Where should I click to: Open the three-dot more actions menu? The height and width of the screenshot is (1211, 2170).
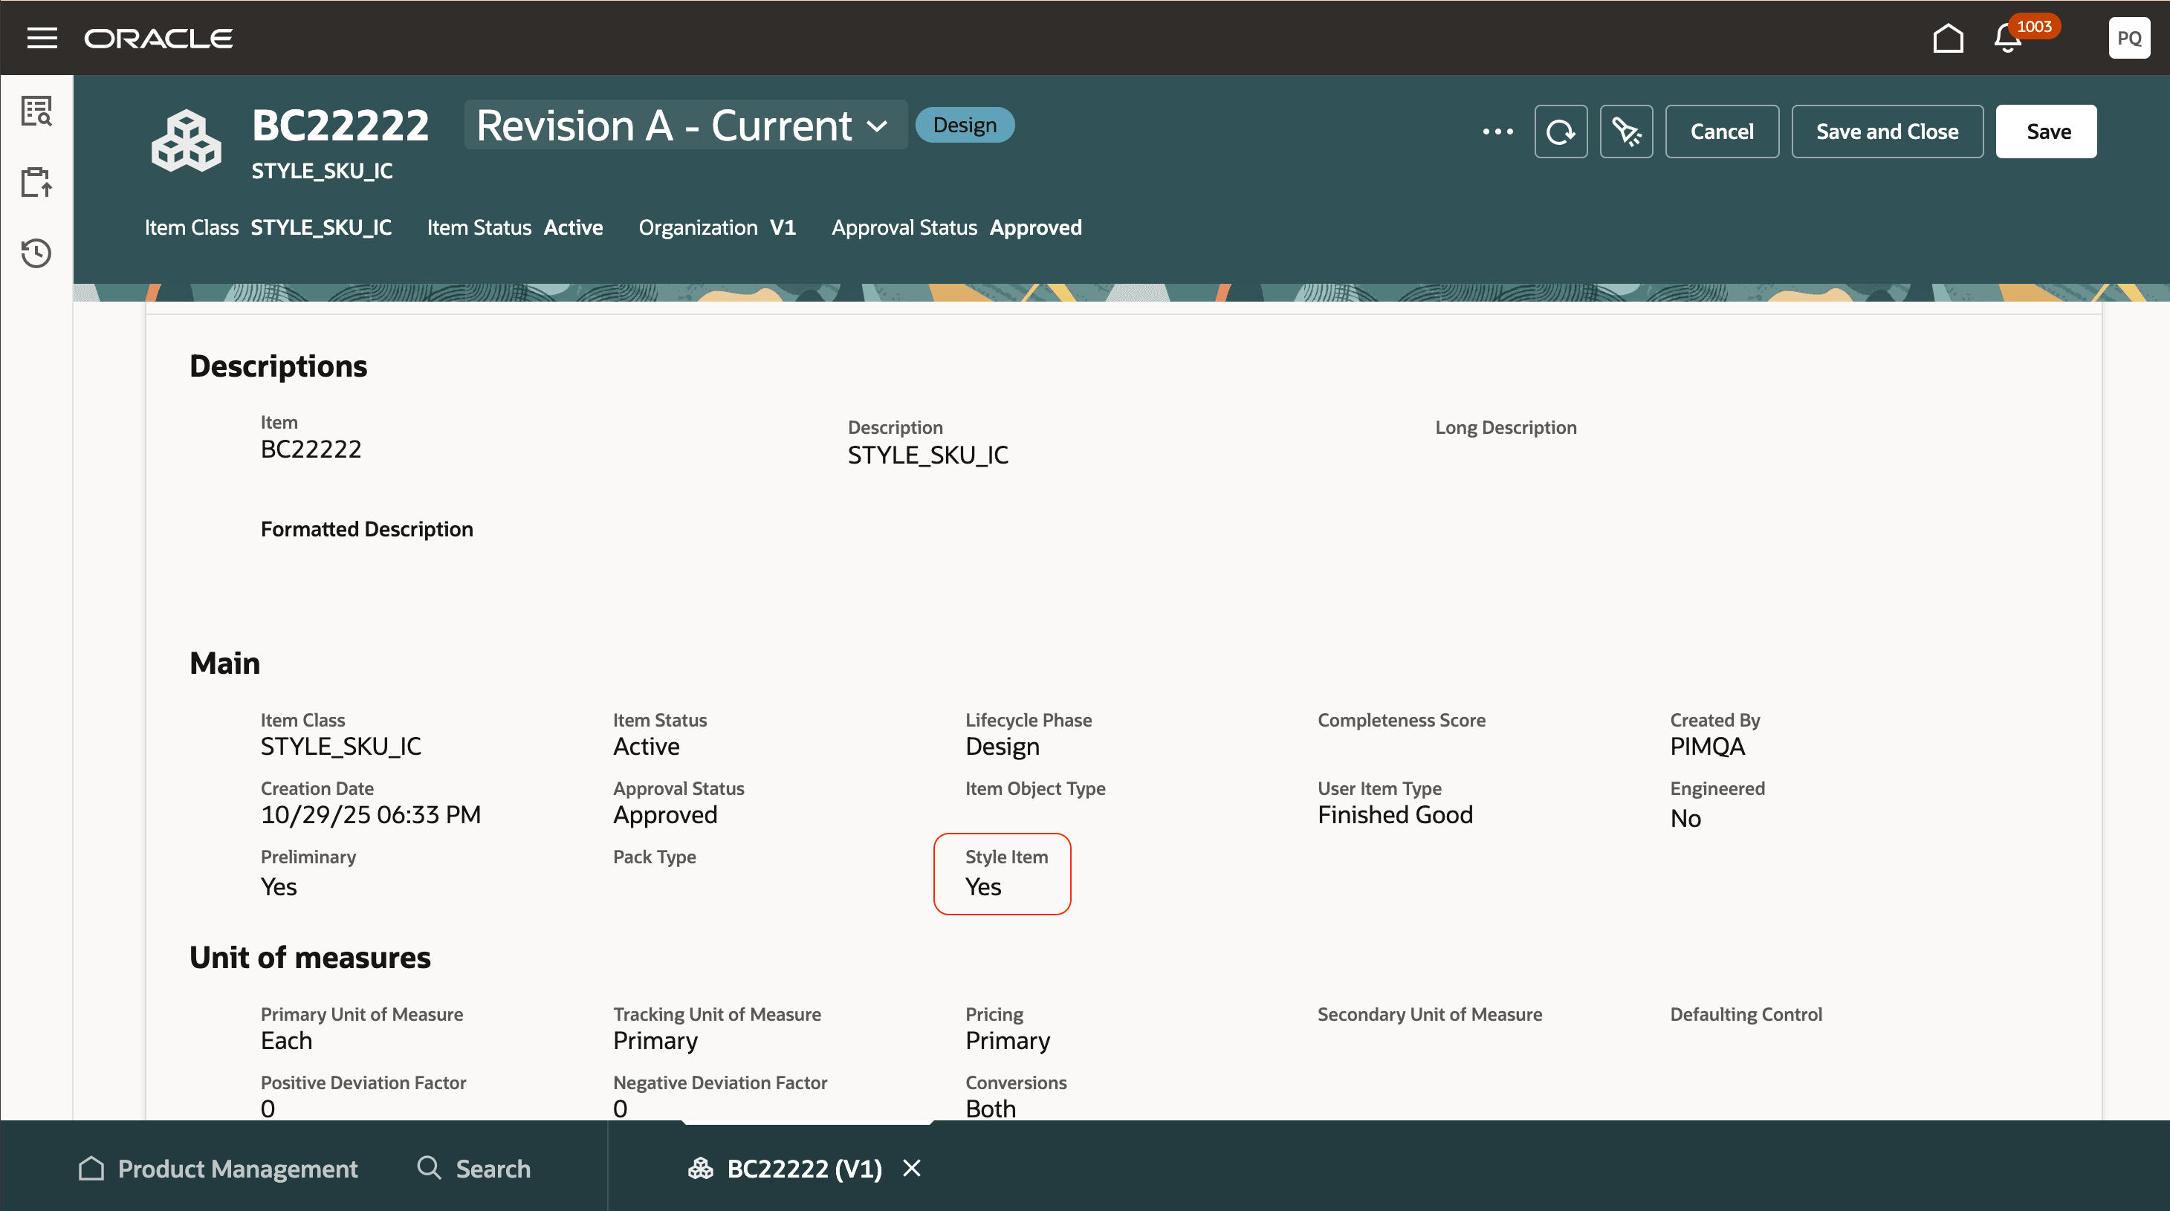coord(1497,132)
